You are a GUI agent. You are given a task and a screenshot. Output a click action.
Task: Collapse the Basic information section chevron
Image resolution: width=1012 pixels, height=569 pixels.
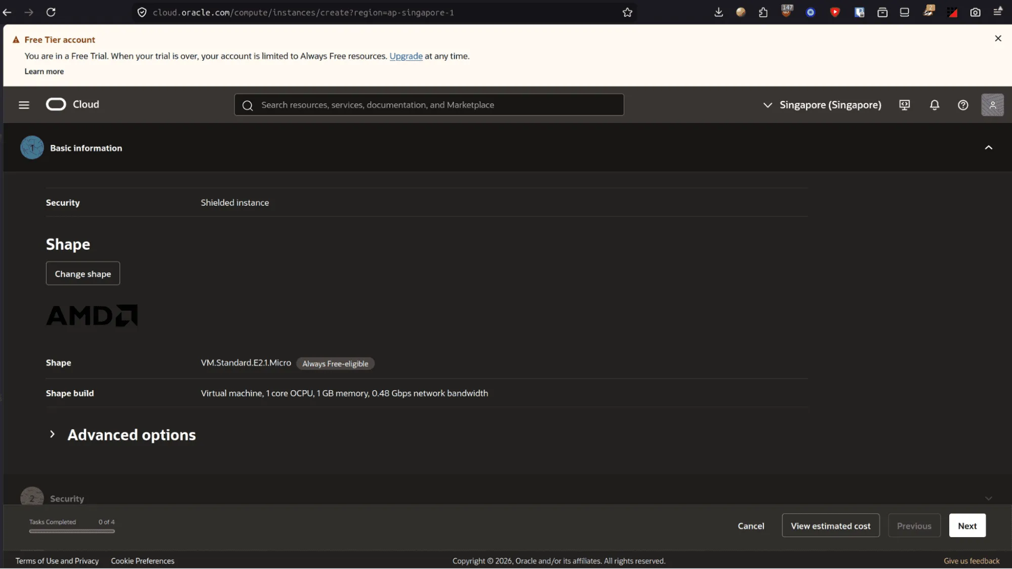coord(988,147)
